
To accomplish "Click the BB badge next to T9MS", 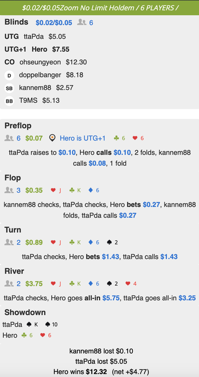I will [x=9, y=101].
